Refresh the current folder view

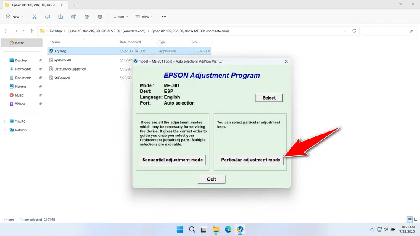pyautogui.click(x=354, y=31)
